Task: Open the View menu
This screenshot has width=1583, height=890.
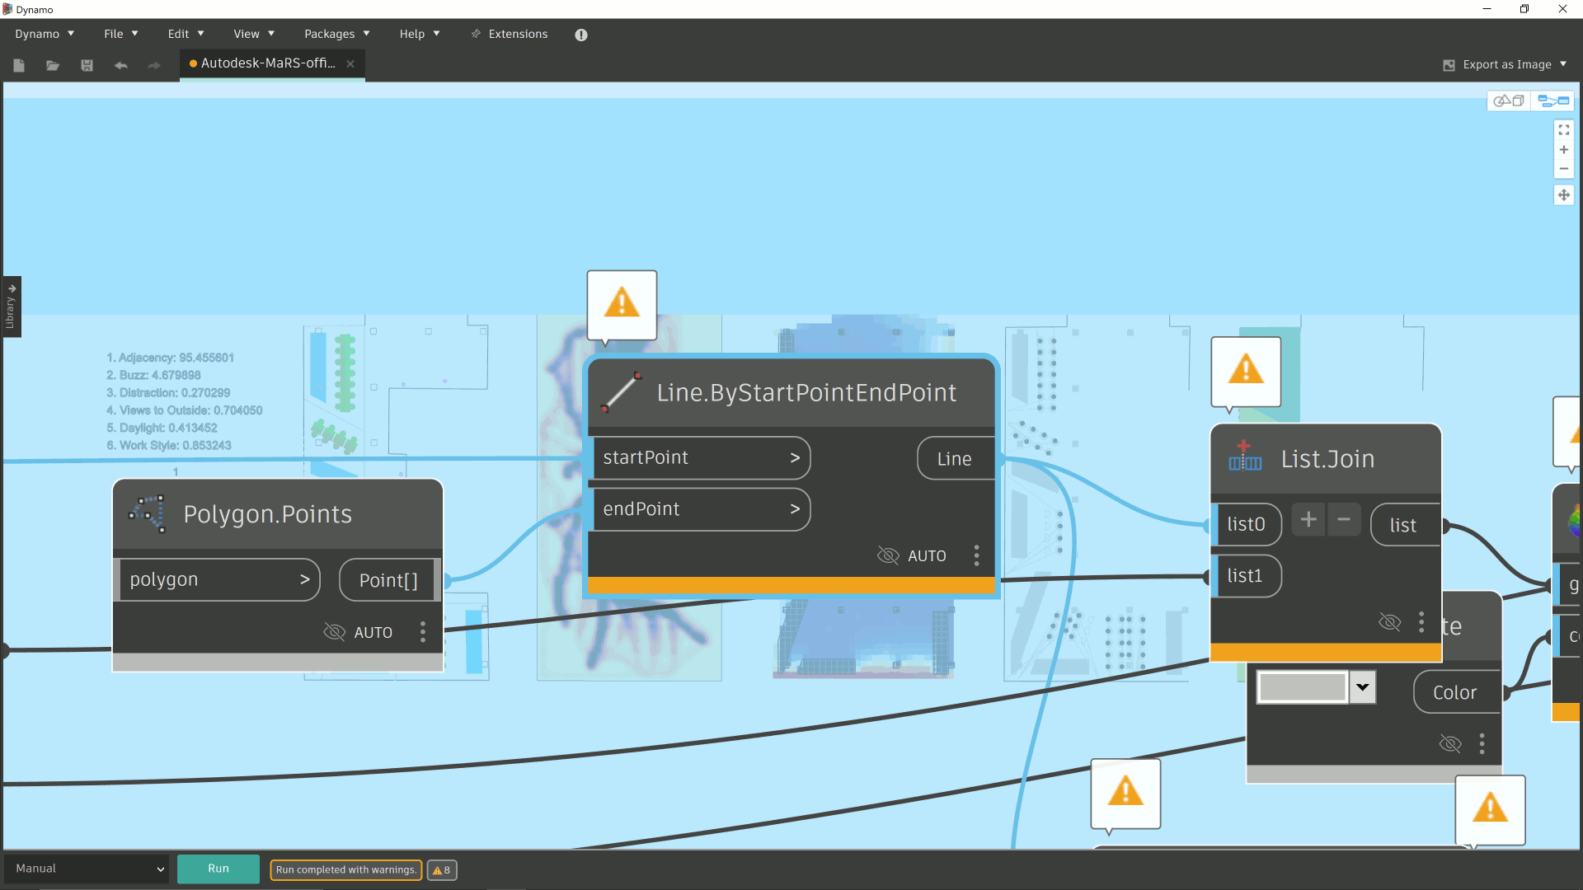Action: tap(253, 34)
